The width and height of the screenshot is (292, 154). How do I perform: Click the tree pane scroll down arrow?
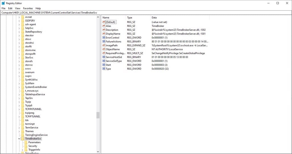(x=98, y=152)
